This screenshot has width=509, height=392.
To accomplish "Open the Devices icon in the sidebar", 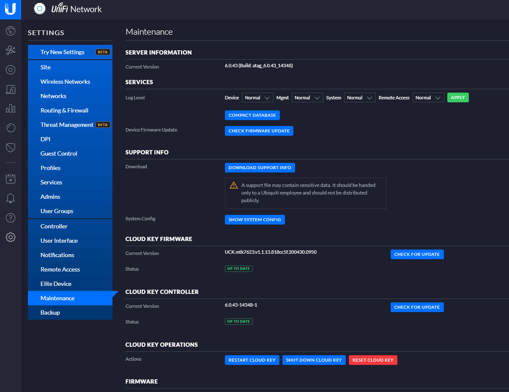I will click(11, 70).
